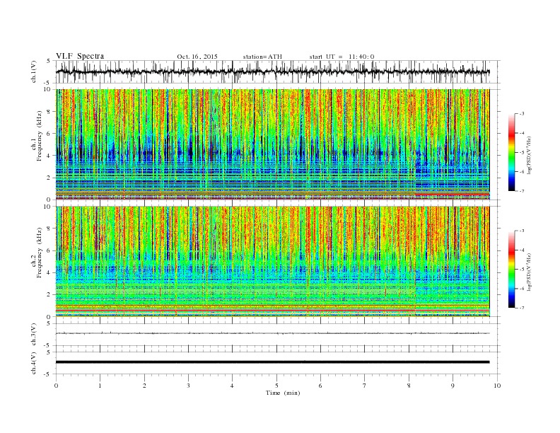Click time axis tick label "10"
Screen dimensions: 560x433
coord(497,386)
